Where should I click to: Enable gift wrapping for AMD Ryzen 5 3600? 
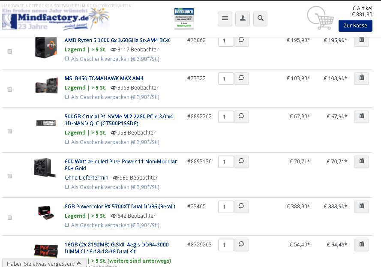[67, 59]
